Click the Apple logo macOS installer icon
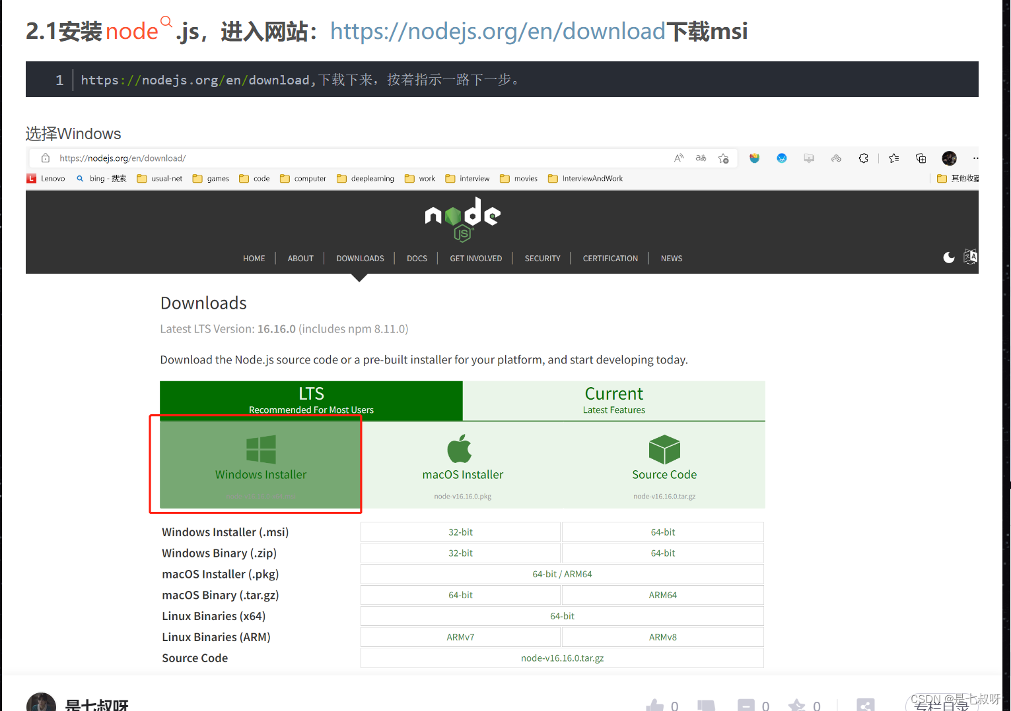The width and height of the screenshot is (1011, 711). pos(460,448)
